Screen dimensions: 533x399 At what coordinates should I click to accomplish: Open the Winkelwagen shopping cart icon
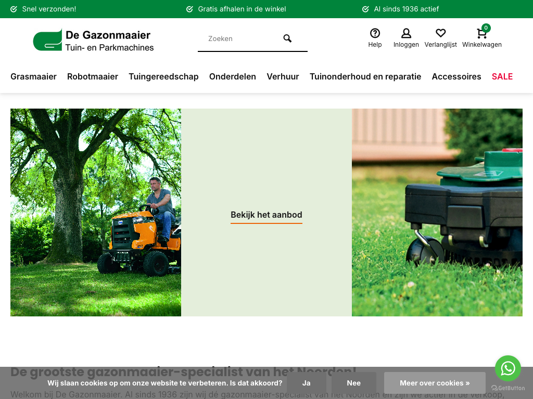point(481,34)
